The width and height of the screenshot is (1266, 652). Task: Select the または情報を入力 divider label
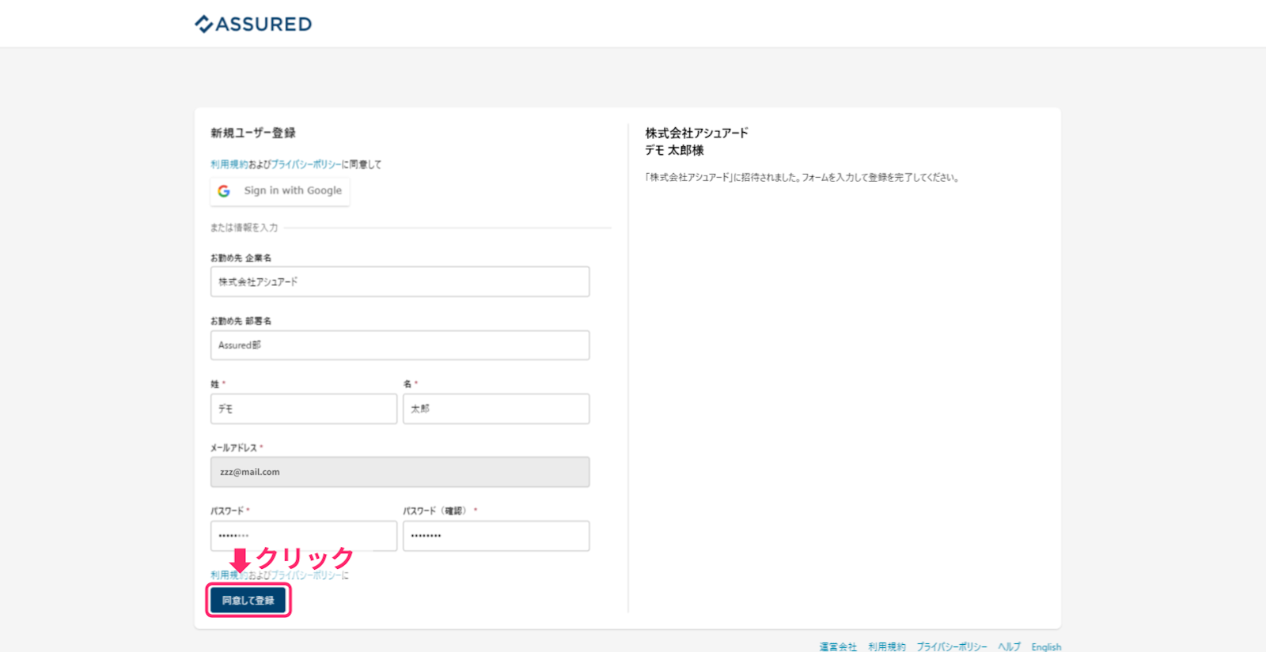point(244,228)
